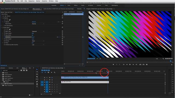Select the Slip tool
Image resolution: width=175 pixels, height=98 pixels.
(37, 79)
